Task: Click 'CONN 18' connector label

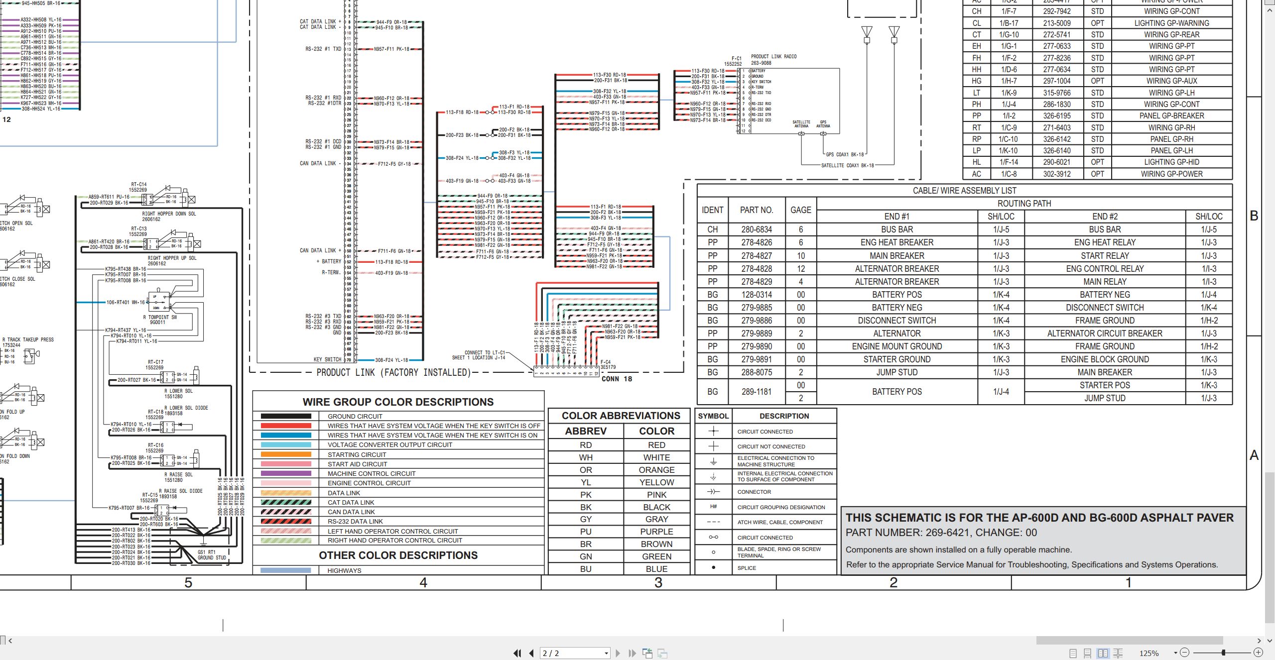Action: 617,379
